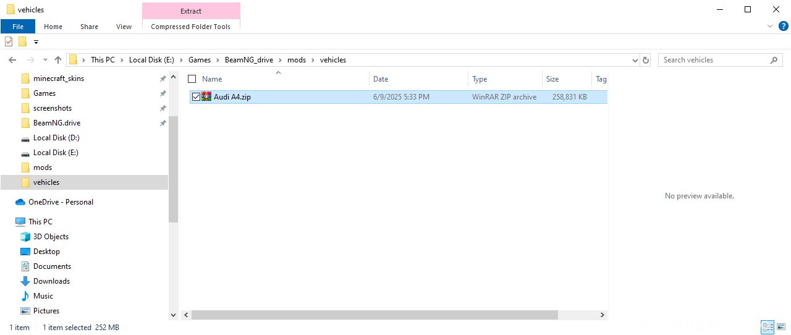Click the file list horizontal scrollbar
The image size is (791, 335).
[x=374, y=315]
